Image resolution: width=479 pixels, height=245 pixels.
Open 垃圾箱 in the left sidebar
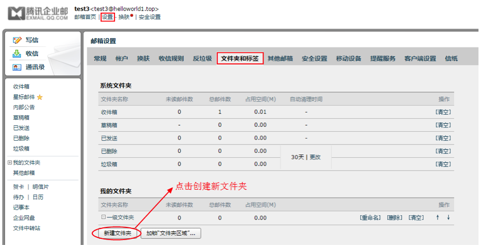pos(22,148)
